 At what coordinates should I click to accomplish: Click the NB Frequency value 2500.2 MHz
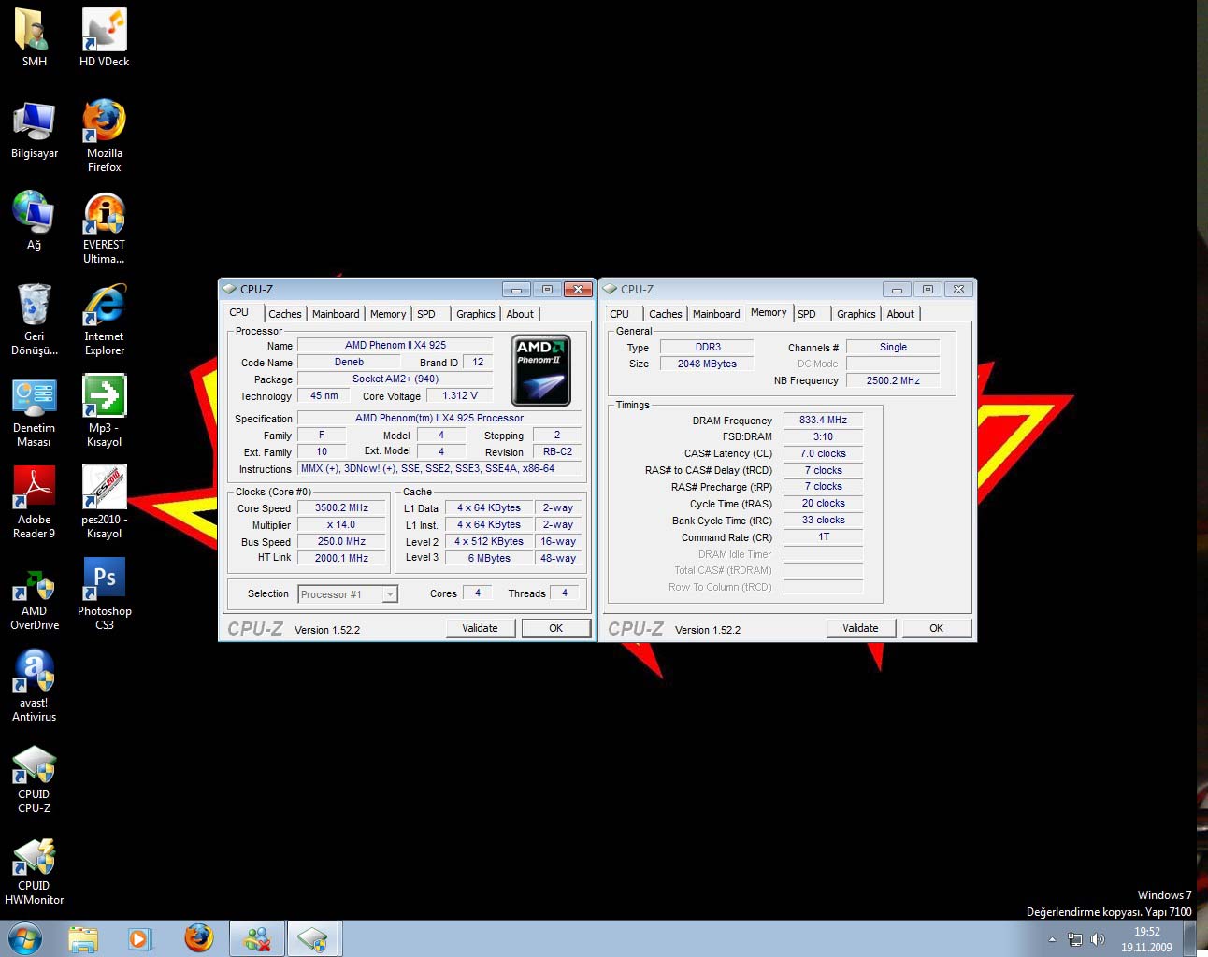(893, 380)
